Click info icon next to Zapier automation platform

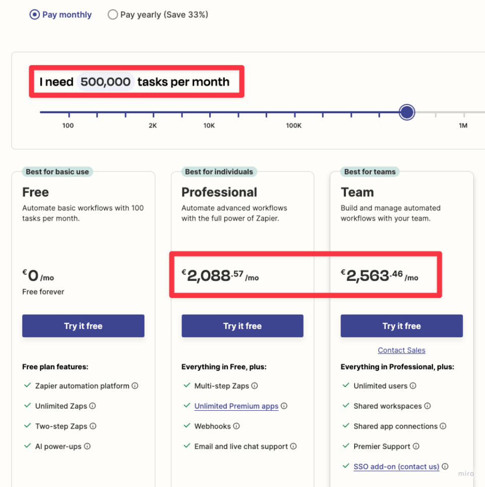[135, 386]
